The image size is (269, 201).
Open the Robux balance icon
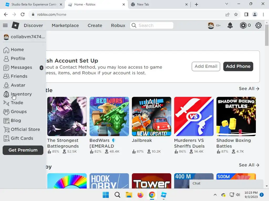(x=243, y=25)
